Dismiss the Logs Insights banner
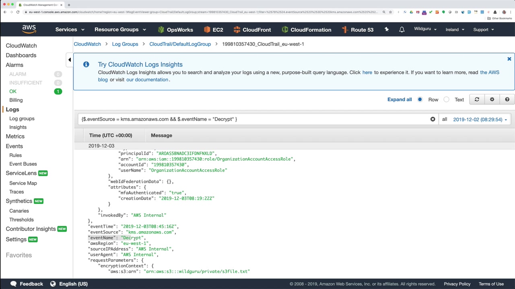 [509, 59]
